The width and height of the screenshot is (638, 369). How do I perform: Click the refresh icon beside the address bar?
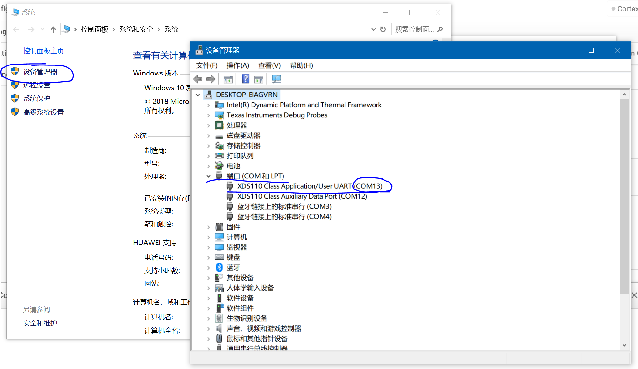(383, 29)
